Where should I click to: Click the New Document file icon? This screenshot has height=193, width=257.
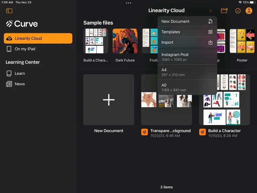click(x=210, y=21)
